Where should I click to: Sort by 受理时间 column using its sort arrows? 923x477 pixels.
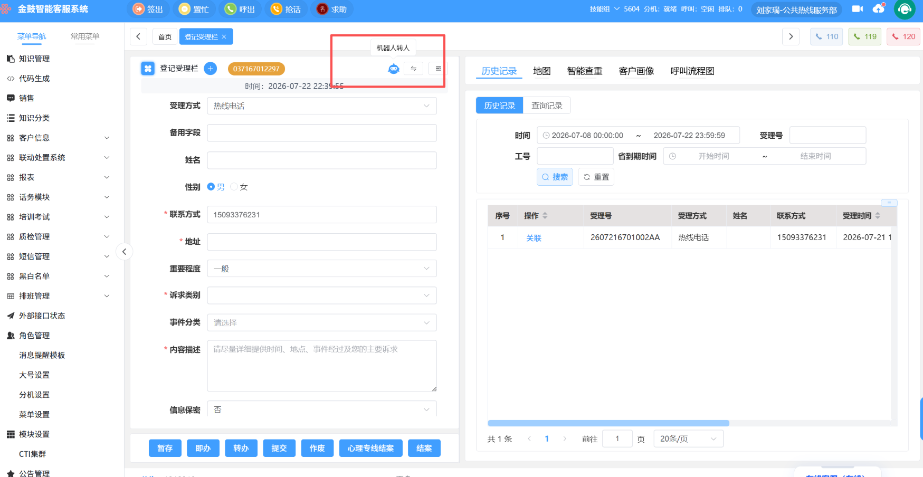click(x=878, y=216)
